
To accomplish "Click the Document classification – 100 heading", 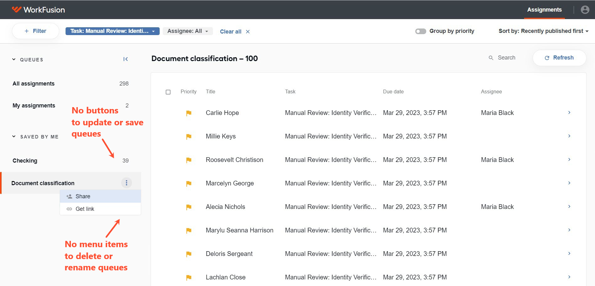I will point(205,59).
